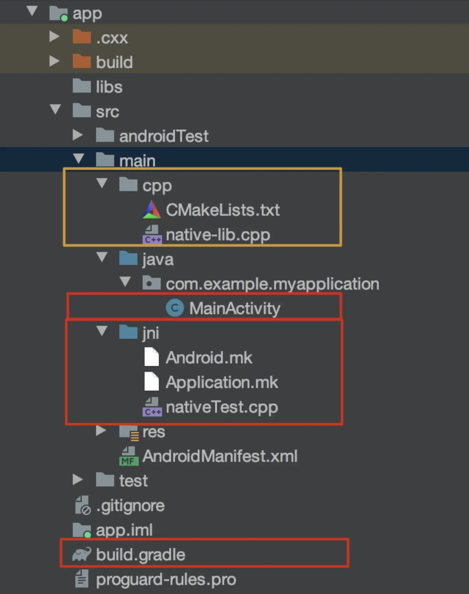Click the .gitignore file icon
469x594 pixels.
click(82, 506)
